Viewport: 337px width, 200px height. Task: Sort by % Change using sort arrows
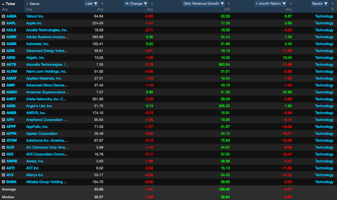coord(152,4)
